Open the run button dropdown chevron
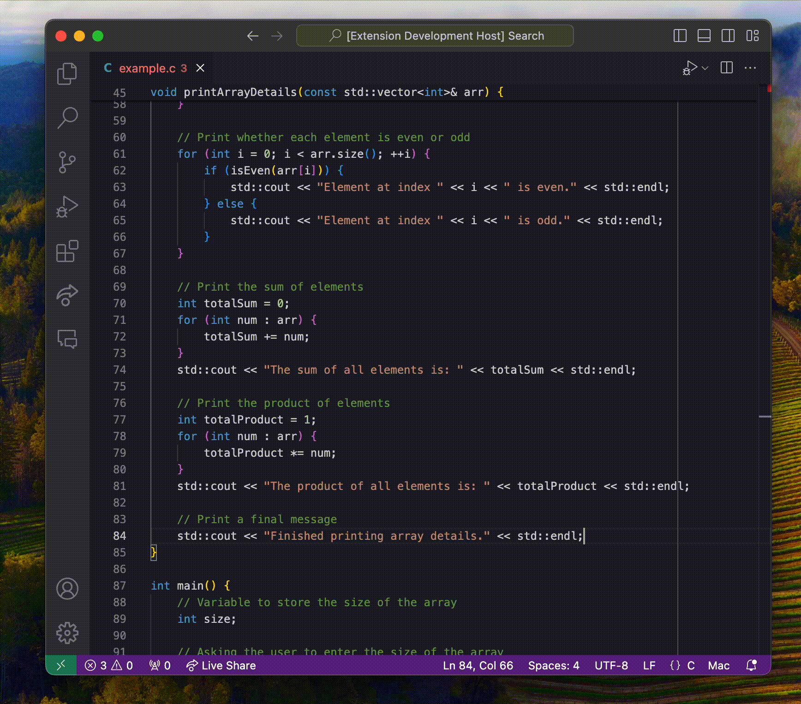 [x=705, y=68]
